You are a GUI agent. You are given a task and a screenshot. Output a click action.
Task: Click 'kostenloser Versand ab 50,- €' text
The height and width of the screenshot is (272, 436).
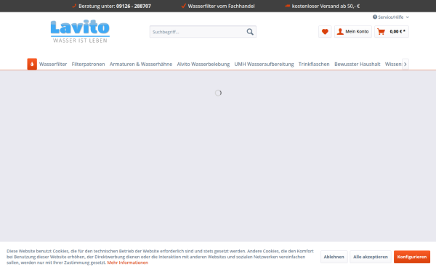coord(326,6)
